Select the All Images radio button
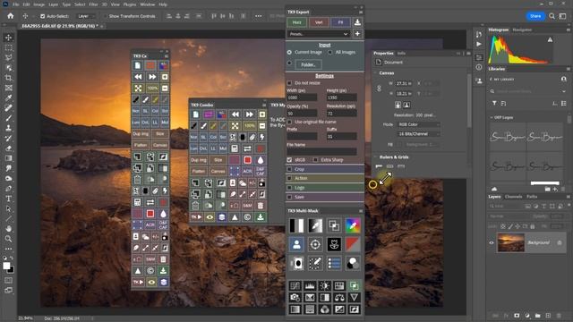This screenshot has height=322, width=573. pos(330,52)
